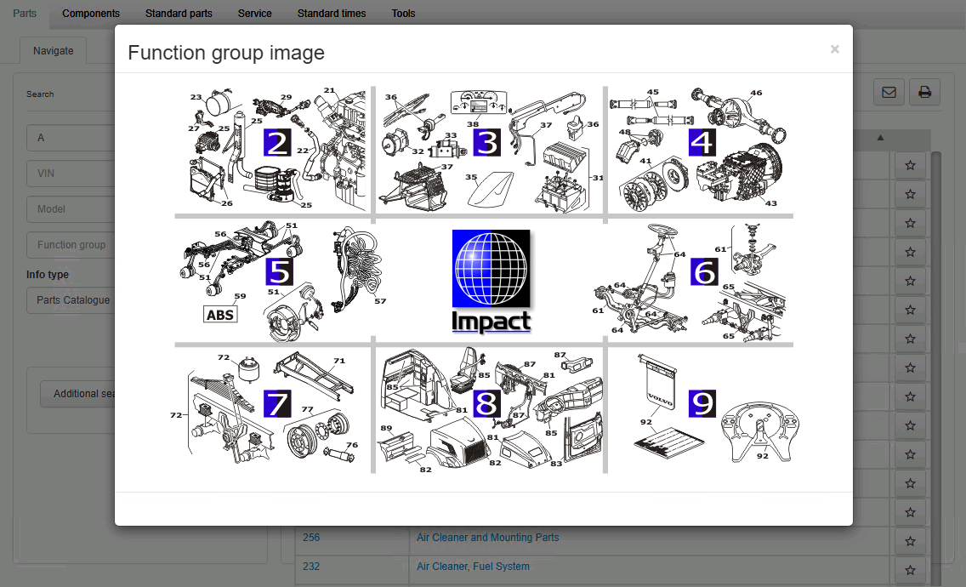Open the Components tab
Screen dimensions: 966x587
[91, 14]
